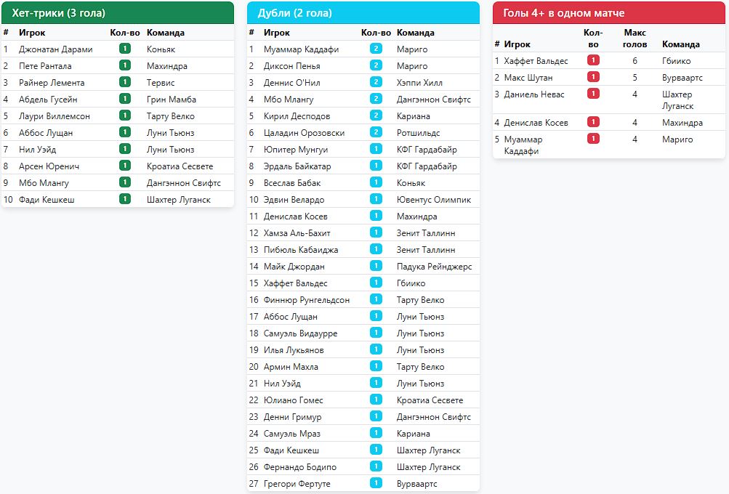Click blue badge for Грегори Фертуте
The width and height of the screenshot is (729, 494).
point(376,484)
